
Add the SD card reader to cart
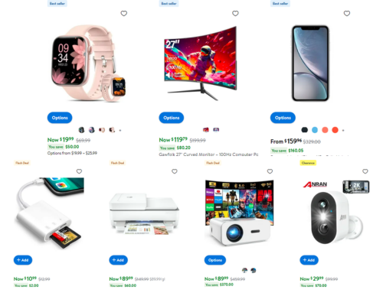[x=23, y=260]
